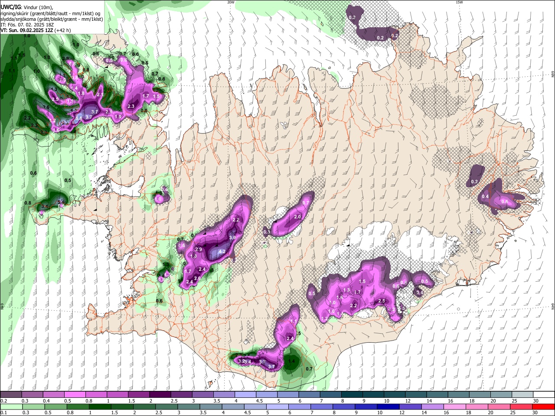Screen dimensions: 555x416
Task: Select dark teal 8–9 swatch on upper scale
Action: click(x=352, y=394)
